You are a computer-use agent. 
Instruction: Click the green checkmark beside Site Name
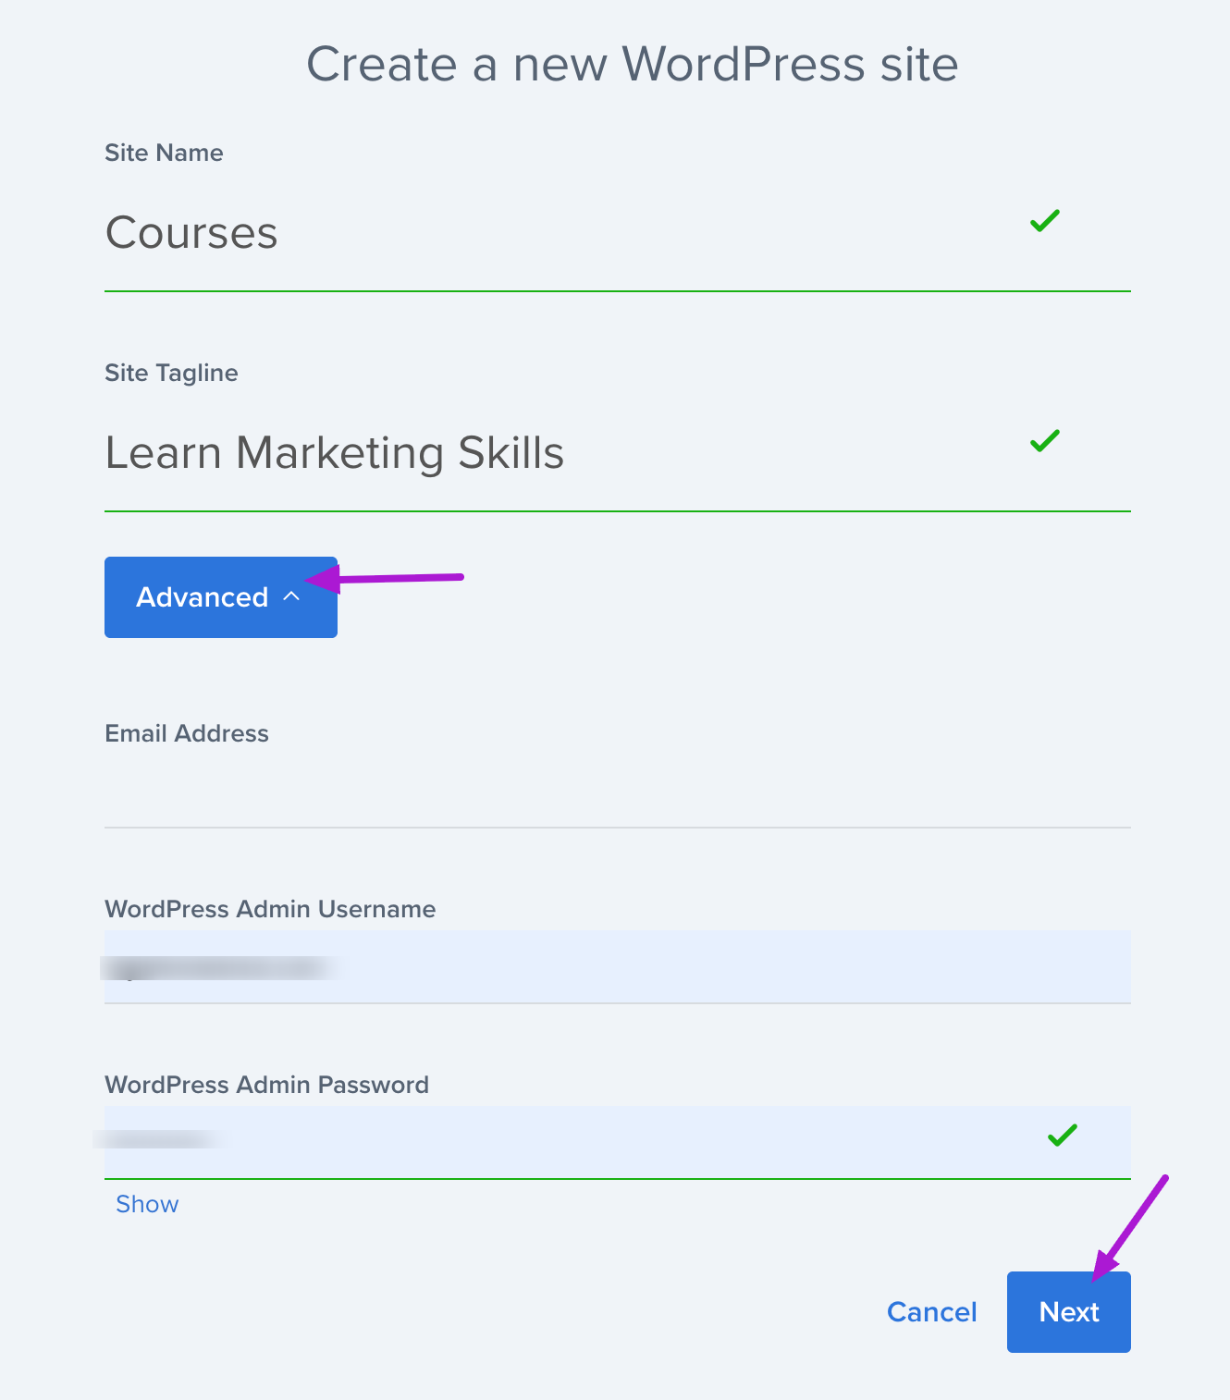tap(1044, 221)
